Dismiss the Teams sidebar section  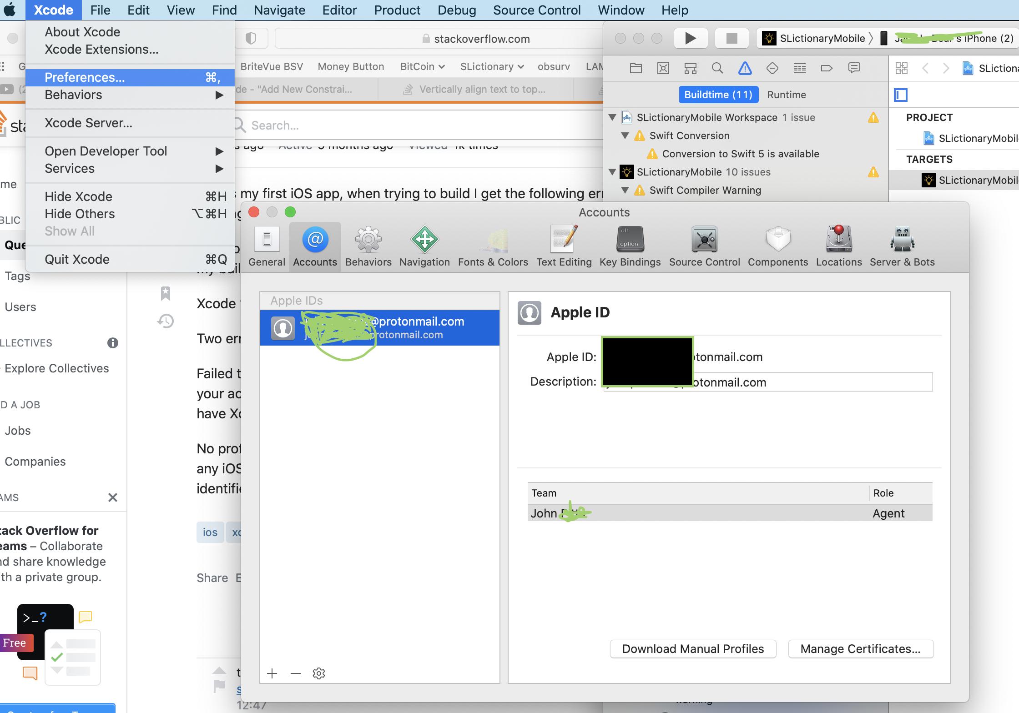pyautogui.click(x=113, y=497)
